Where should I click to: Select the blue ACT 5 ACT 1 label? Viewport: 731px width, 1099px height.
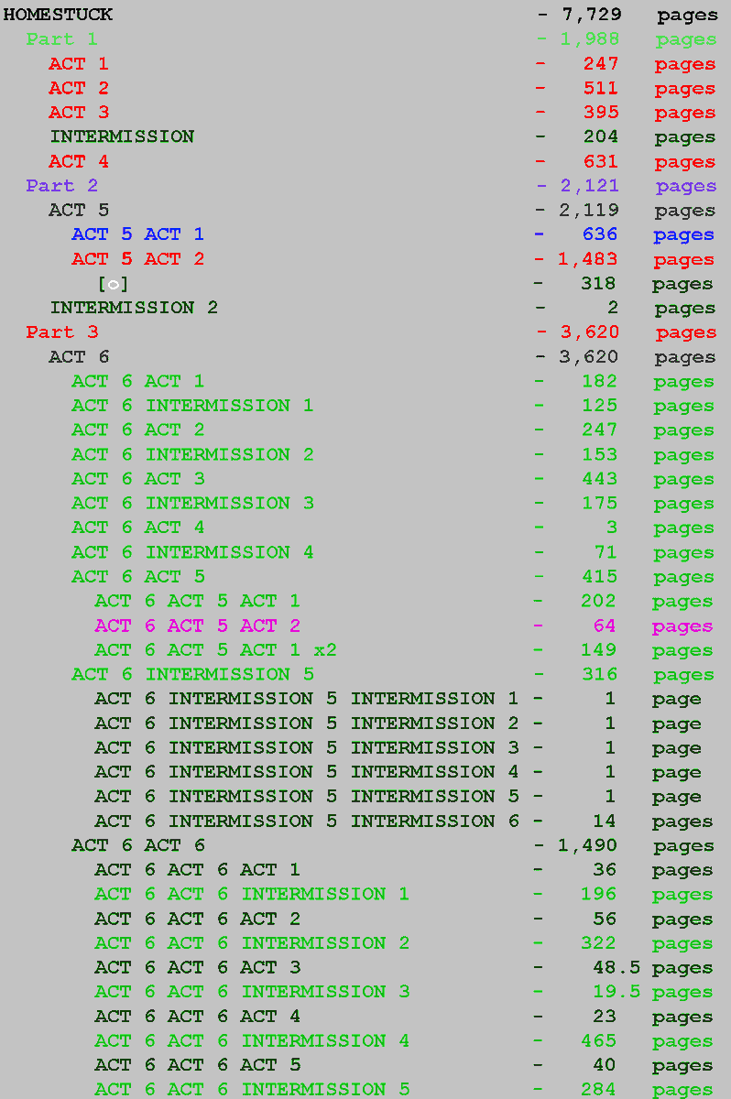pos(137,234)
